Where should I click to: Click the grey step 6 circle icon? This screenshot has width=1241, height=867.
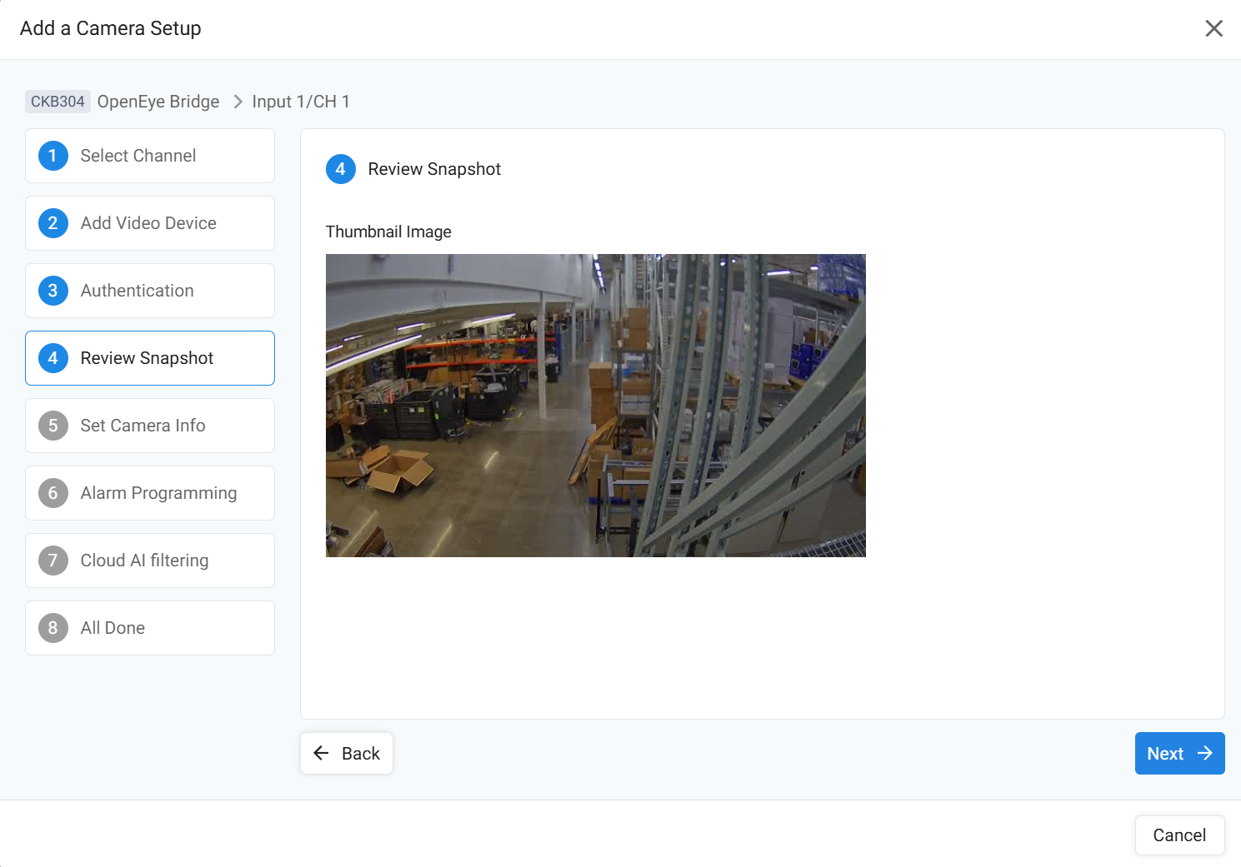(53, 493)
